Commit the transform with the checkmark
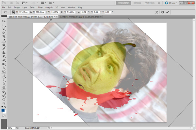 [x=168, y=12]
